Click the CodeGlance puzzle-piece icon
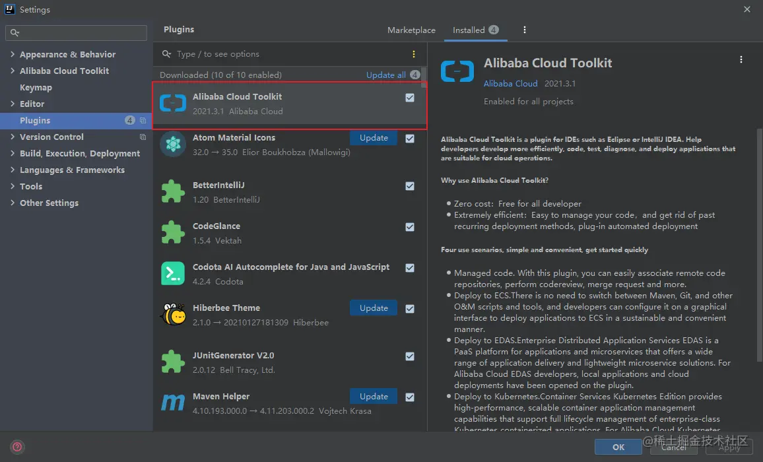The image size is (763, 462). pyautogui.click(x=173, y=232)
